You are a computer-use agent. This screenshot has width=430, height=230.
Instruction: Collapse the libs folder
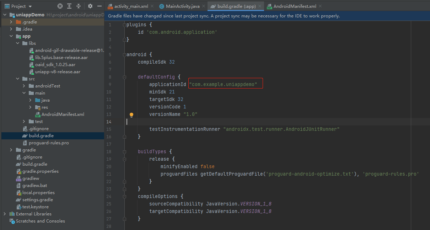pos(17,43)
